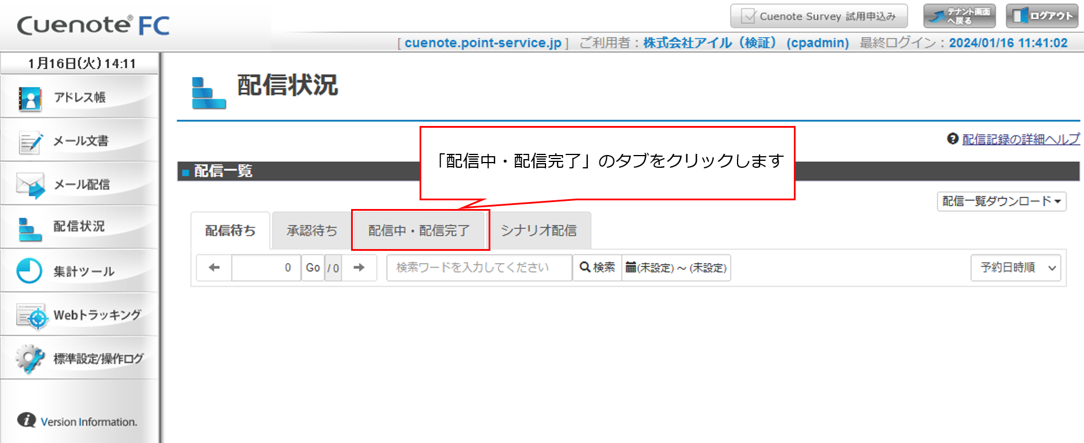Open the 配信状況 sidebar icon
This screenshot has width=1084, height=443.
point(30,229)
